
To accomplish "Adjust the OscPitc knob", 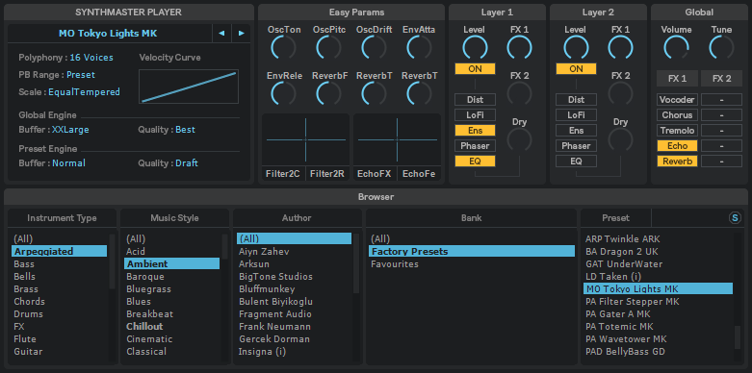I will tap(329, 48).
